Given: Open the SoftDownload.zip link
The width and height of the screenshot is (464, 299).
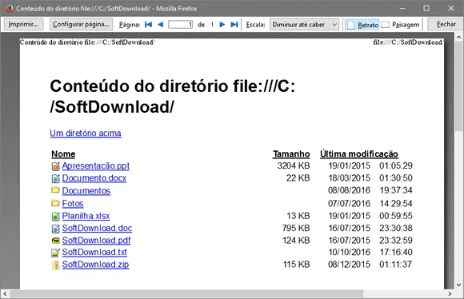Looking at the screenshot, I should click(95, 265).
